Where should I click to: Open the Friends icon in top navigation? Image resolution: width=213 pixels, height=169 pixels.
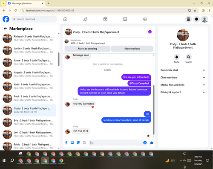(85, 19)
